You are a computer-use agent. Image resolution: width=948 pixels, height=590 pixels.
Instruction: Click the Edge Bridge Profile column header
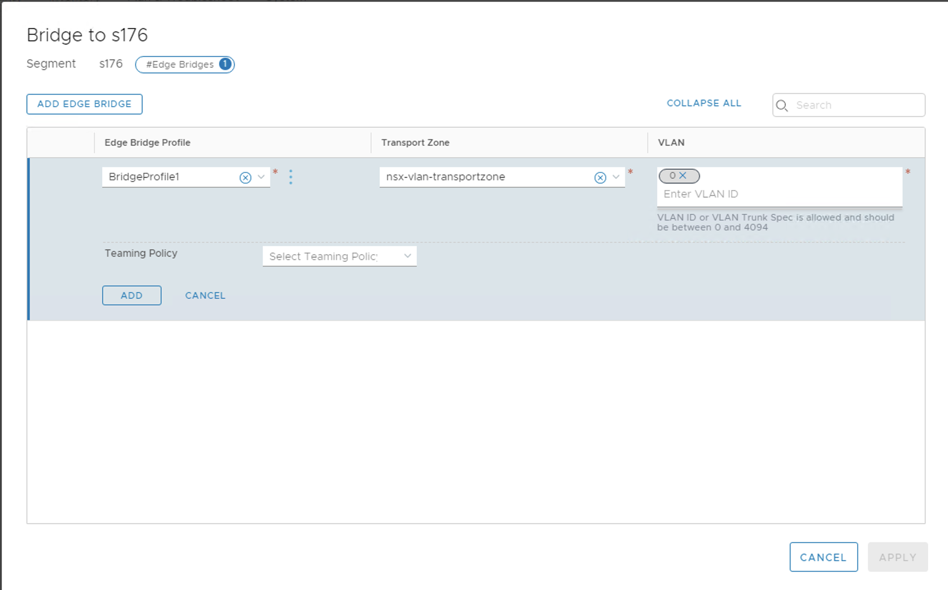pos(147,142)
